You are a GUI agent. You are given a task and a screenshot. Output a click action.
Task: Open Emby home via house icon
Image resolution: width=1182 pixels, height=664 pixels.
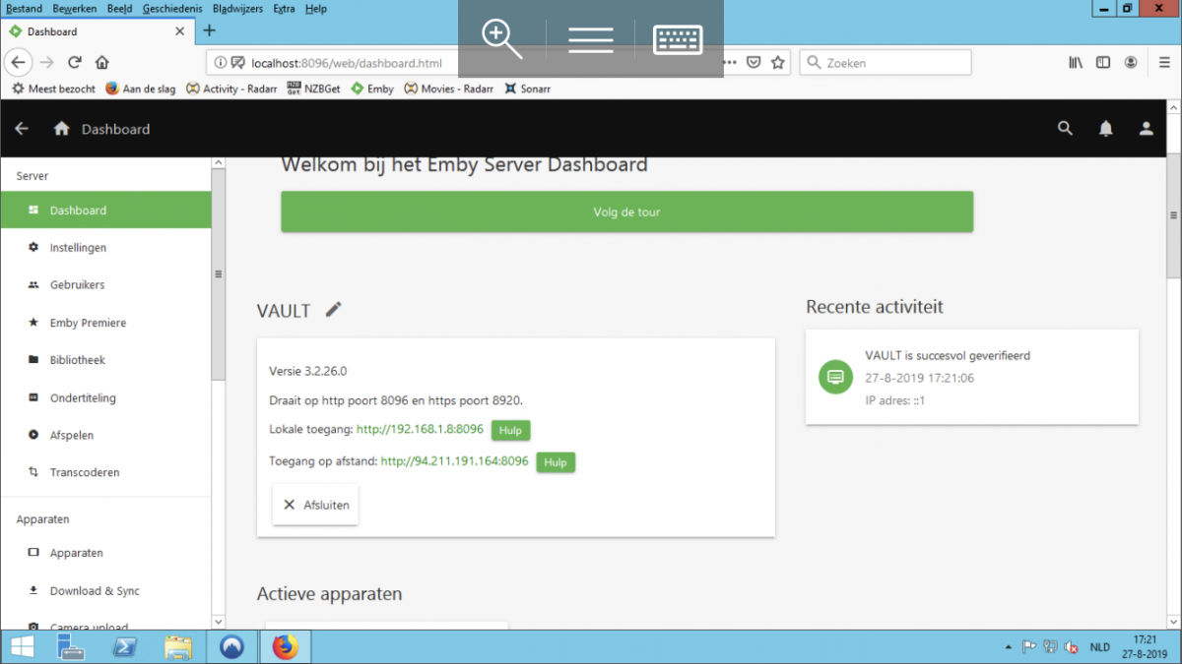coord(61,129)
